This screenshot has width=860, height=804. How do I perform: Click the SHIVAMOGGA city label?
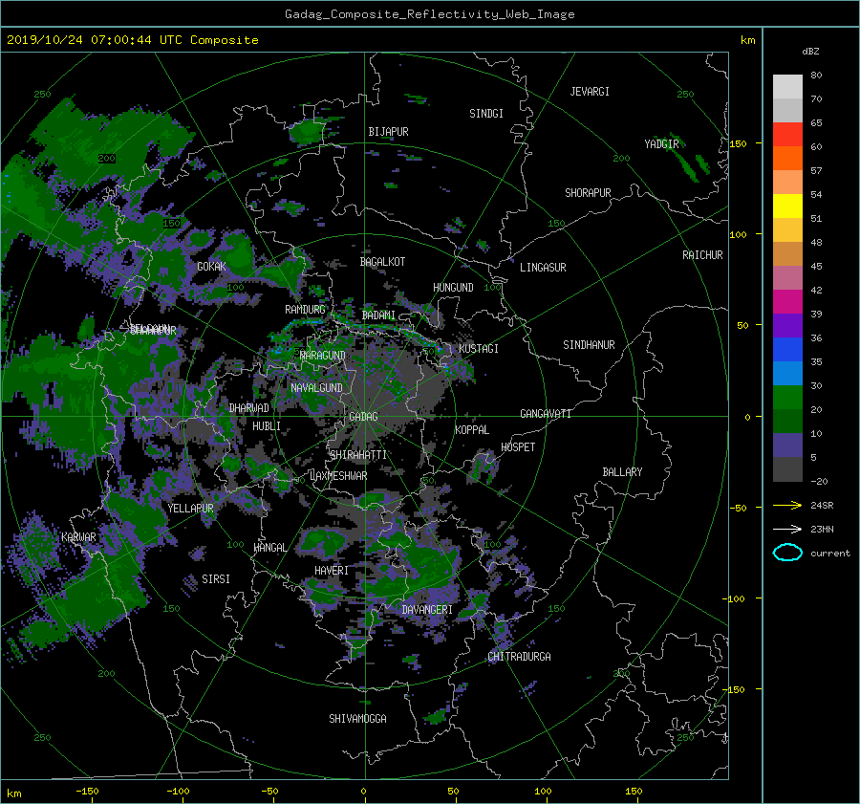357,719
